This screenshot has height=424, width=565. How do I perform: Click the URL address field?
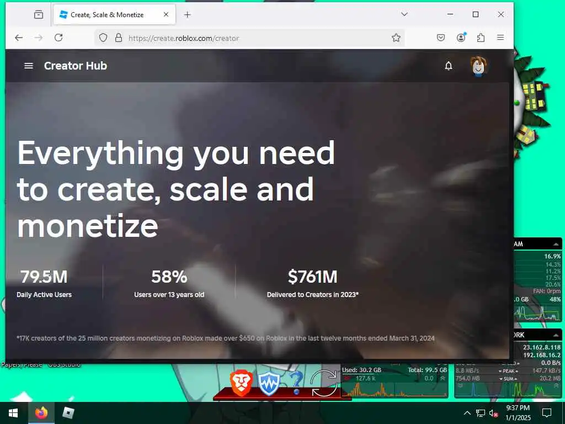coord(249,38)
